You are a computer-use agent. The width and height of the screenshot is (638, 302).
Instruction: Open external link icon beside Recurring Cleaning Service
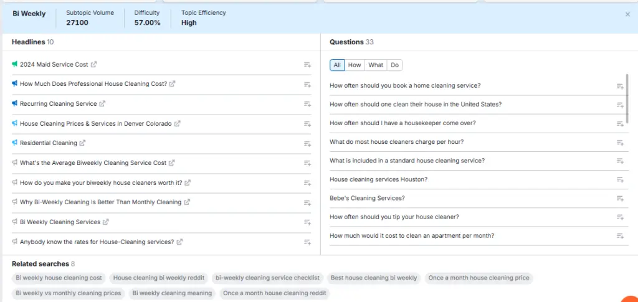pyautogui.click(x=103, y=104)
